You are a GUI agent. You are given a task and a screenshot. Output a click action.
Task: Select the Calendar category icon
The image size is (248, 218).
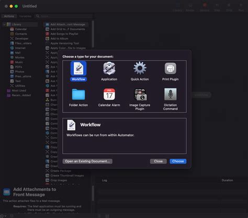[12, 29]
